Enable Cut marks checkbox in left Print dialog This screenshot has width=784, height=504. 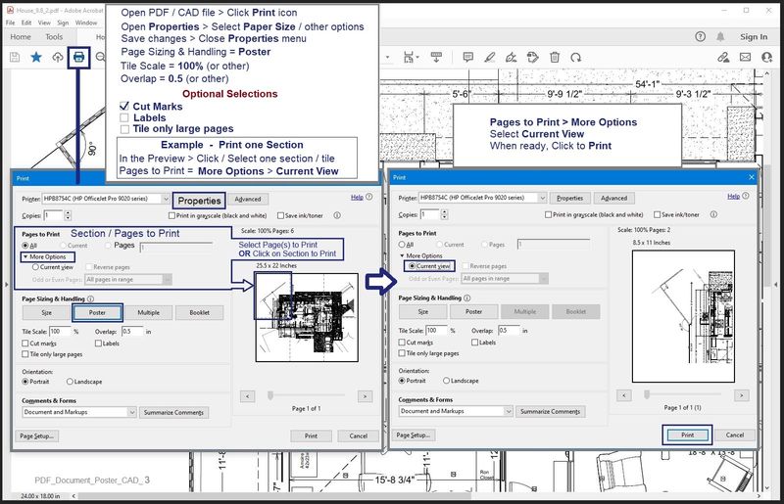tap(25, 344)
